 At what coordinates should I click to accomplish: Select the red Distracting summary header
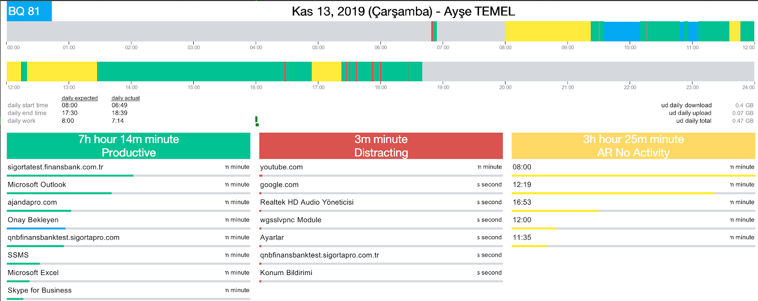381,146
